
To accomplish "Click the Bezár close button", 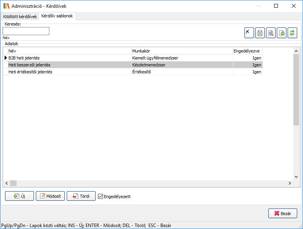I will pos(283,213).
